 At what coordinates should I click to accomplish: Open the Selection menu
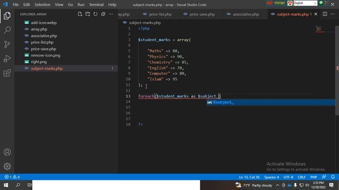click(42, 5)
